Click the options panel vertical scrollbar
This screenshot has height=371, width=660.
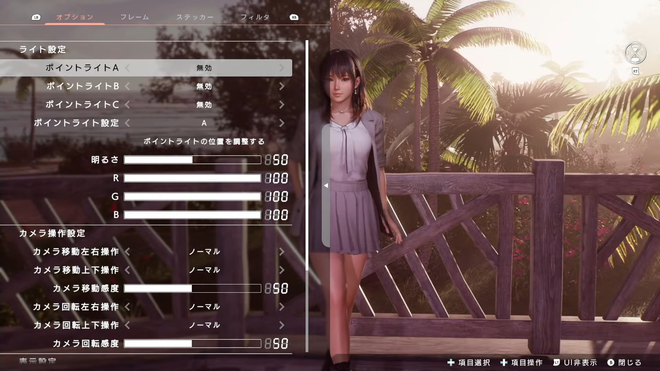tap(307, 155)
